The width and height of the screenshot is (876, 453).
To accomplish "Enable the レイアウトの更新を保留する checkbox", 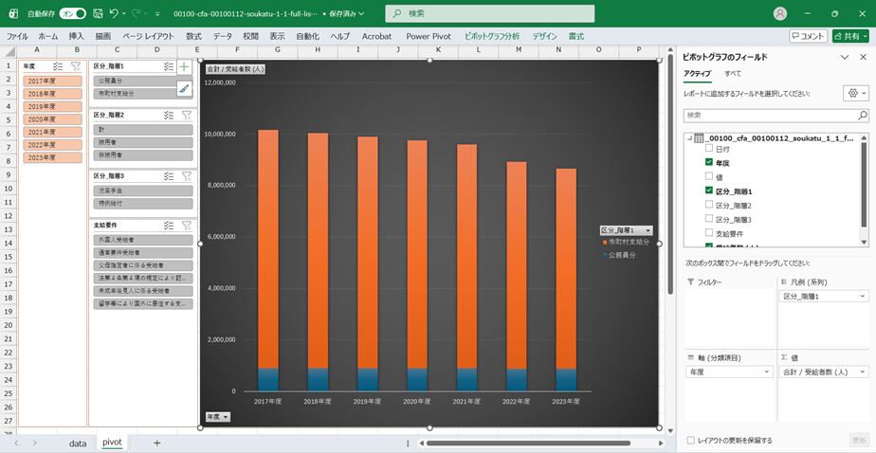I will pos(689,440).
